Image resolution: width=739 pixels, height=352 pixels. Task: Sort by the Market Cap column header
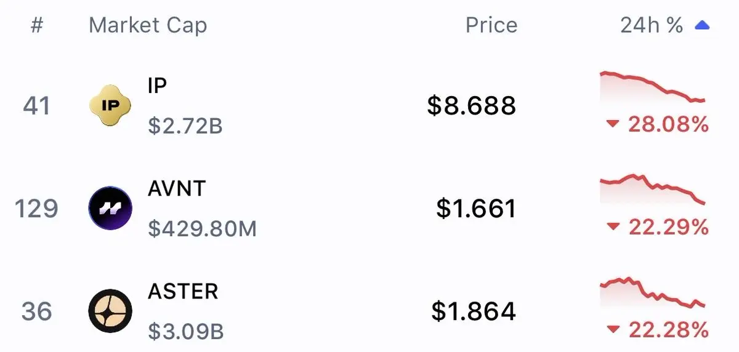[148, 26]
